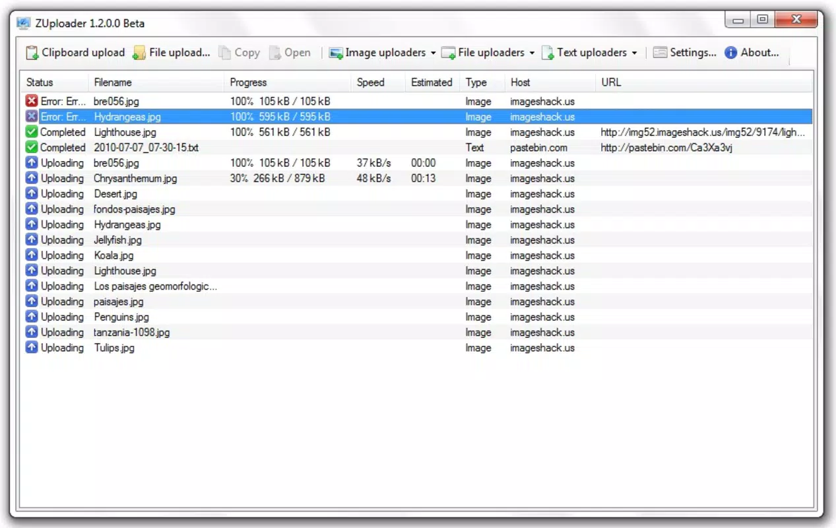
Task: Click the Estimated column header
Action: pos(433,82)
